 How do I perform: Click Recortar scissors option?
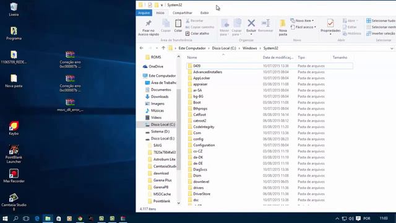coord(194,20)
